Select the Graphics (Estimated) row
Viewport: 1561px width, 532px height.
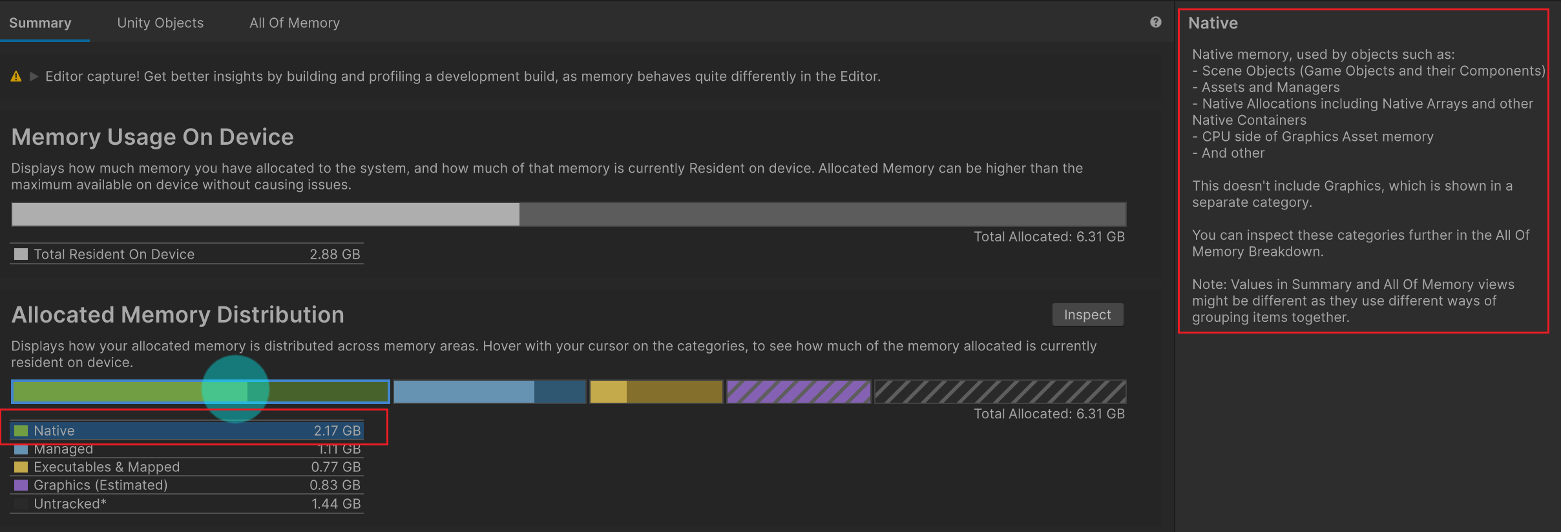pyautogui.click(x=187, y=485)
